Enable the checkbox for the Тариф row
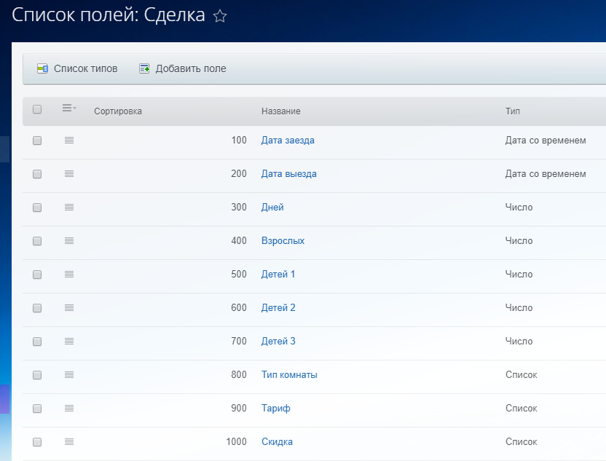606x461 pixels. click(x=37, y=409)
